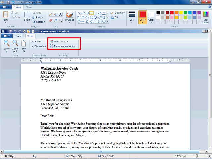Click the Paint horizontal scrollbar

point(101,152)
